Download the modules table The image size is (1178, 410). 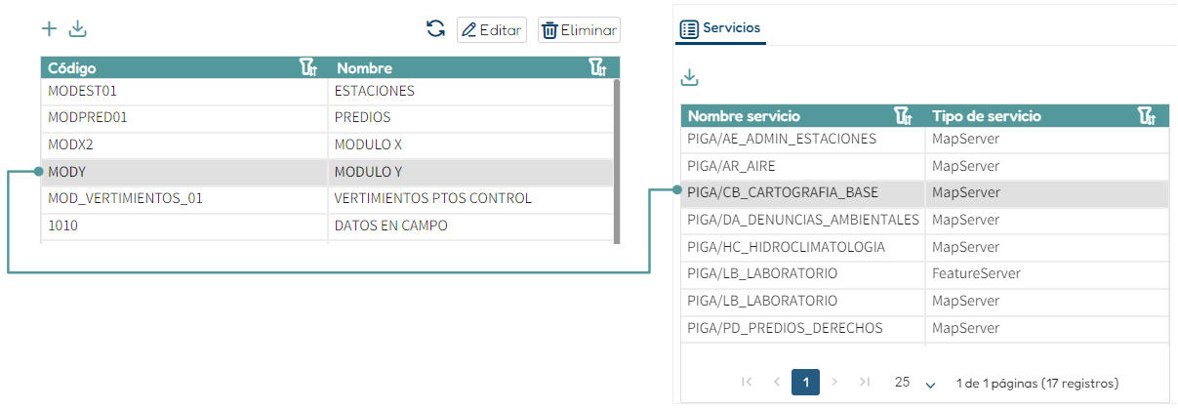point(78,29)
